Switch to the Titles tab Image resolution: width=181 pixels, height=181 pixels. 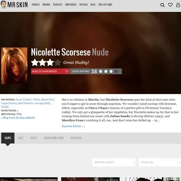(33, 138)
